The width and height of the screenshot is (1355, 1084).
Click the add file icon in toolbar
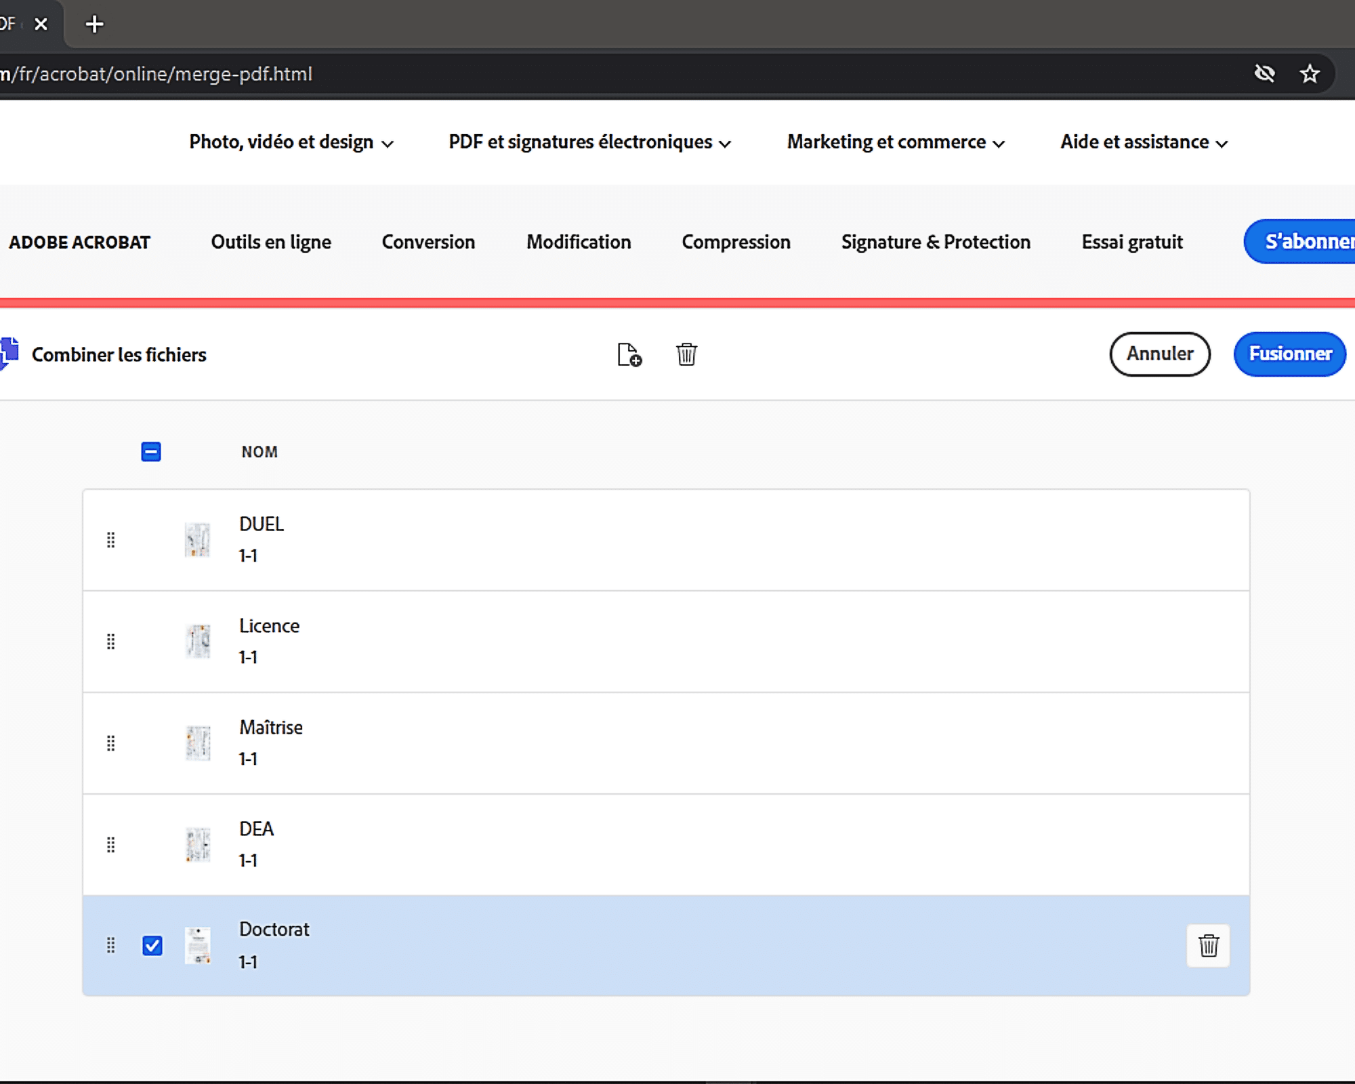[x=629, y=354]
